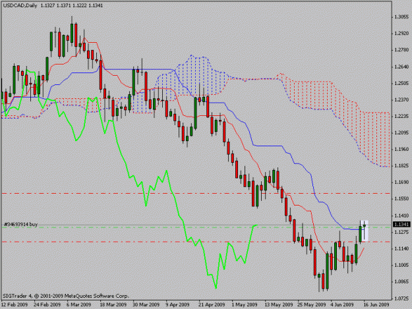Click the 1.0725 price axis label
The height and width of the screenshot is (309, 412).
point(401,298)
